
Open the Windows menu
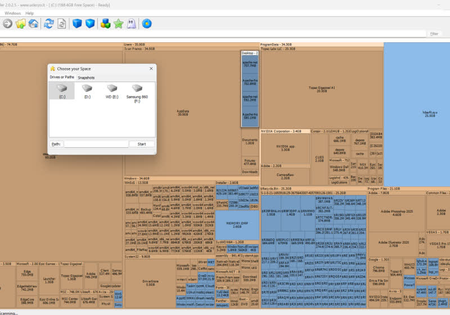coord(12,13)
